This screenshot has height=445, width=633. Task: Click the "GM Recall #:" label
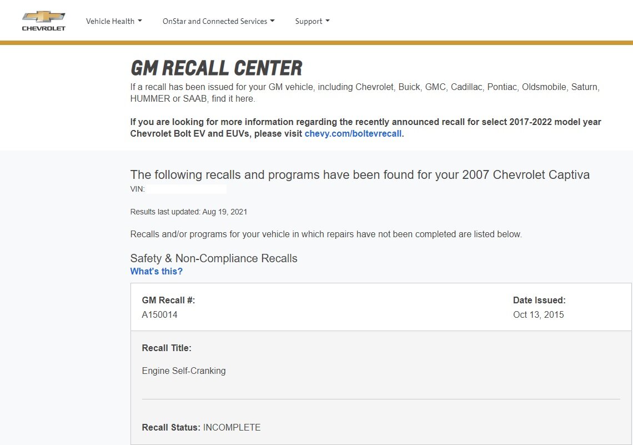(168, 301)
